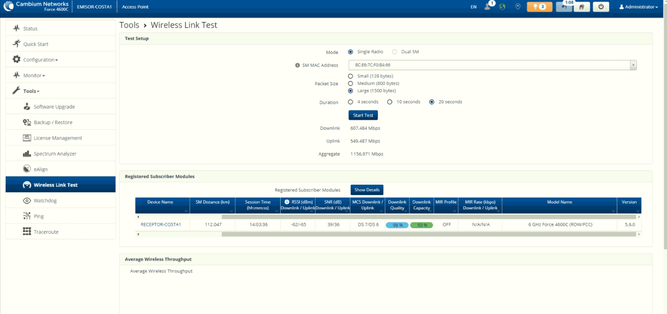Open the SM MAC Address dropdown
Screen dimensions: 667x314
pos(493,65)
